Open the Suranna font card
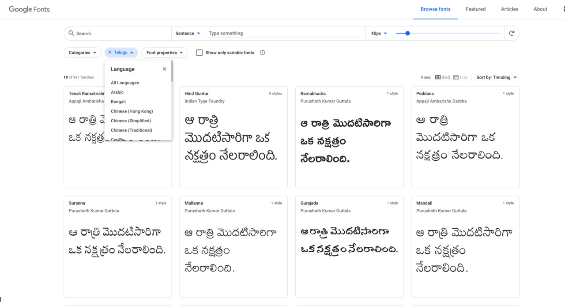Viewport: 565px width, 306px height. click(x=118, y=246)
